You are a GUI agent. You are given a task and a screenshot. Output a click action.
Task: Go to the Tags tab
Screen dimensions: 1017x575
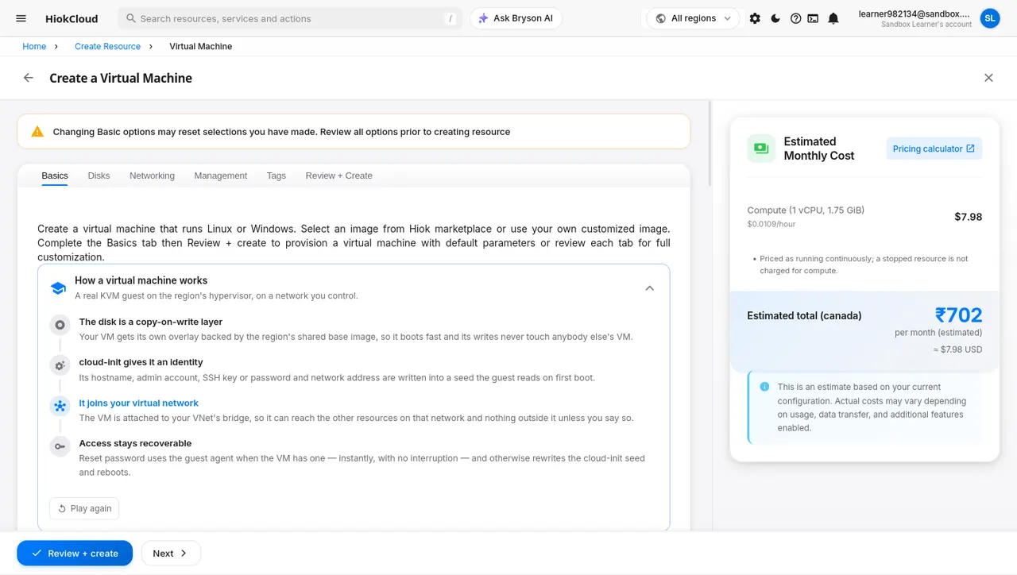point(276,176)
